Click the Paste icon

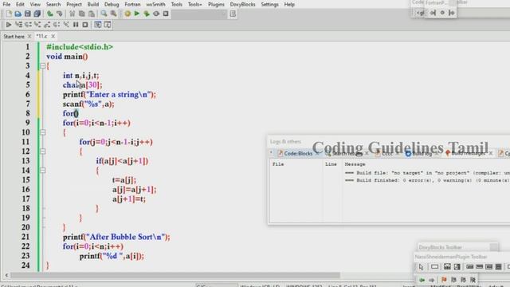click(92, 14)
